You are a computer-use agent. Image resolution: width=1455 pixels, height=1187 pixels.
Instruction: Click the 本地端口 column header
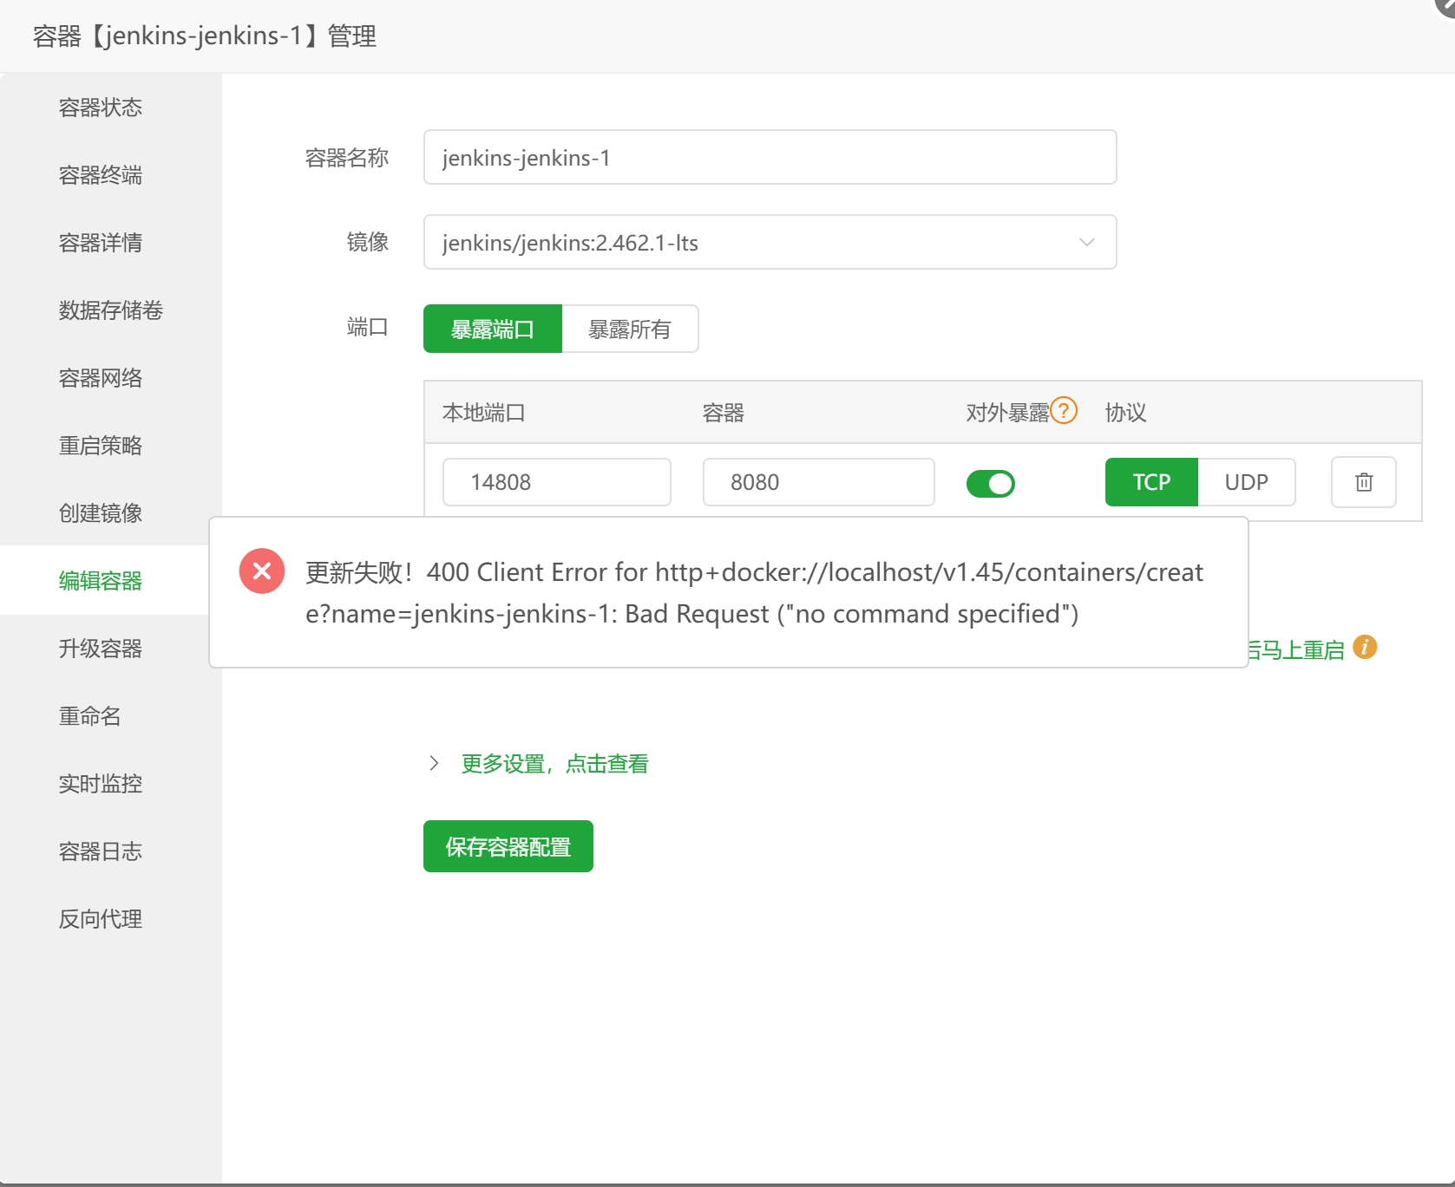click(x=484, y=413)
